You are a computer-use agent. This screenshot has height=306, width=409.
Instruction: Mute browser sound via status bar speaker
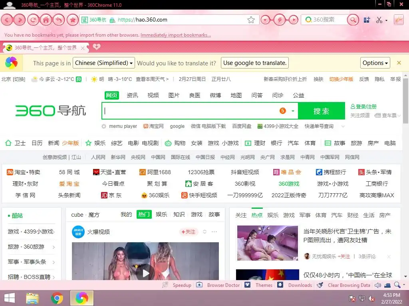[377, 285]
